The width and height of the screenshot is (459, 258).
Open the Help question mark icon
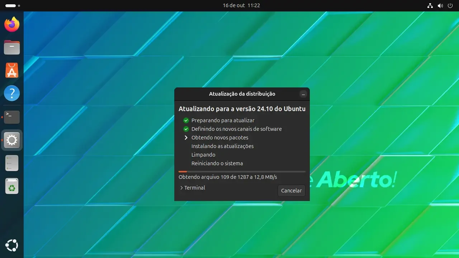(12, 93)
